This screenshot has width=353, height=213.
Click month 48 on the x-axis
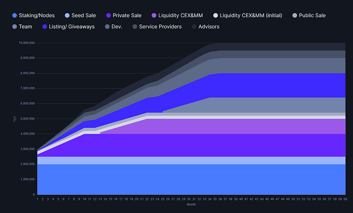283,199
